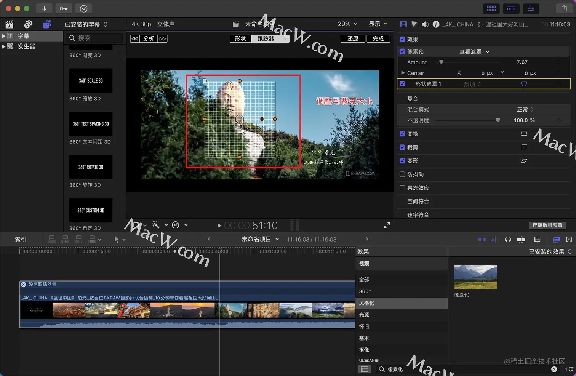Viewport: 576px width, 376px height.
Task: Expand the Center parameter triangle
Action: [403, 73]
